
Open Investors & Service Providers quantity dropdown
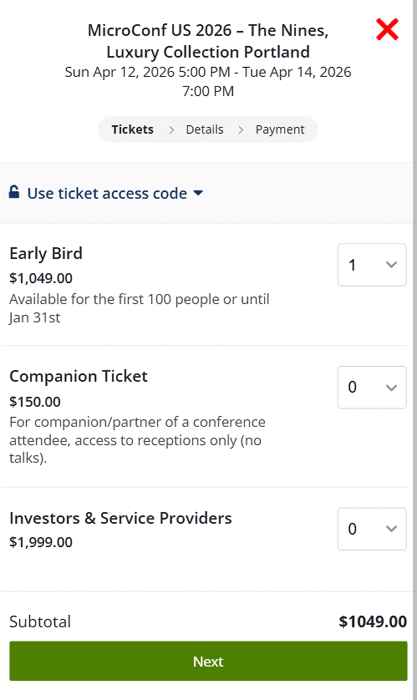[372, 529]
